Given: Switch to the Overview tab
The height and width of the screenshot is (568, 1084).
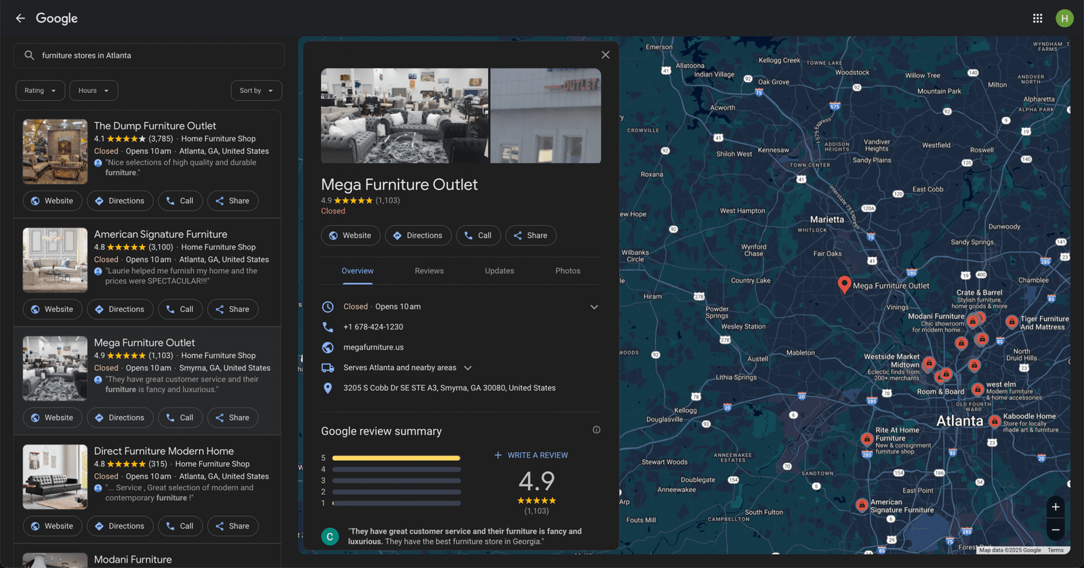Looking at the screenshot, I should [x=357, y=271].
